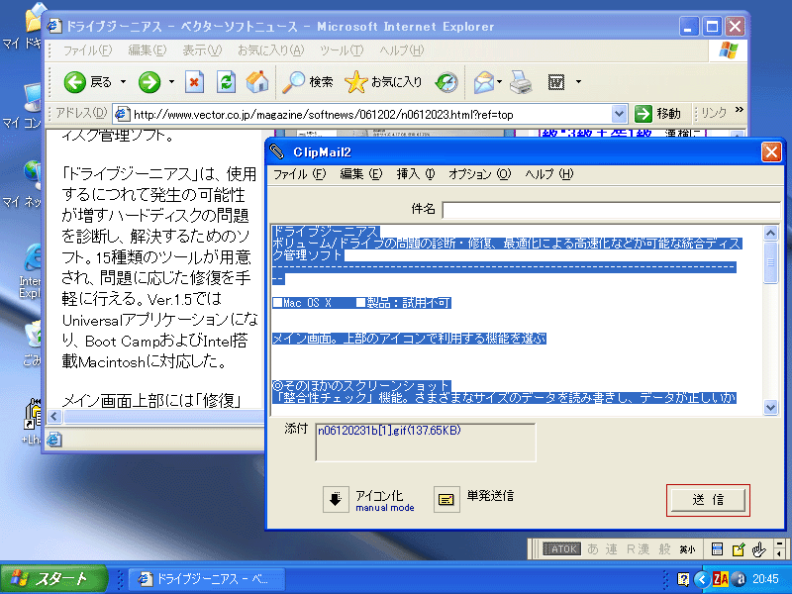The height and width of the screenshot is (594, 792).
Task: Click the ZoneAlarm ZA tray icon
Action: (x=721, y=578)
